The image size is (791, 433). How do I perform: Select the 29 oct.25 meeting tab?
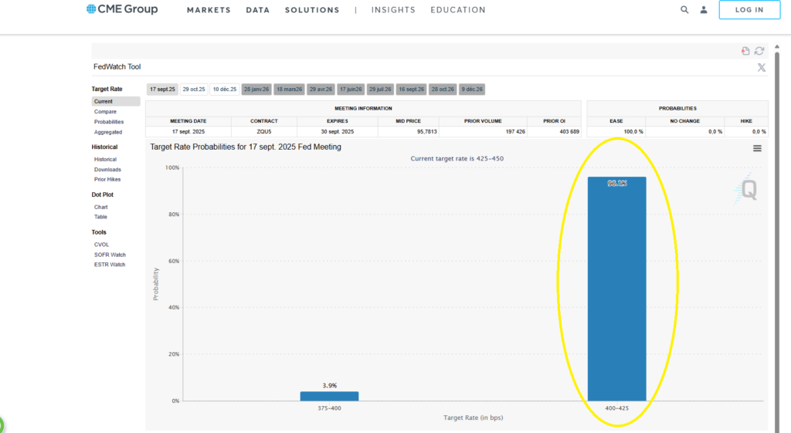click(x=194, y=90)
